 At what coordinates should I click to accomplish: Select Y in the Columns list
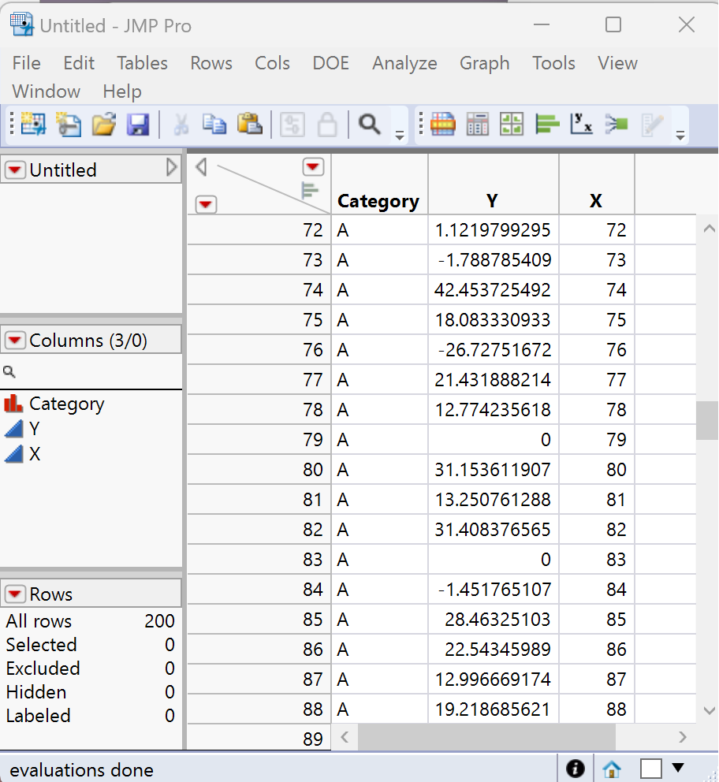click(x=35, y=429)
